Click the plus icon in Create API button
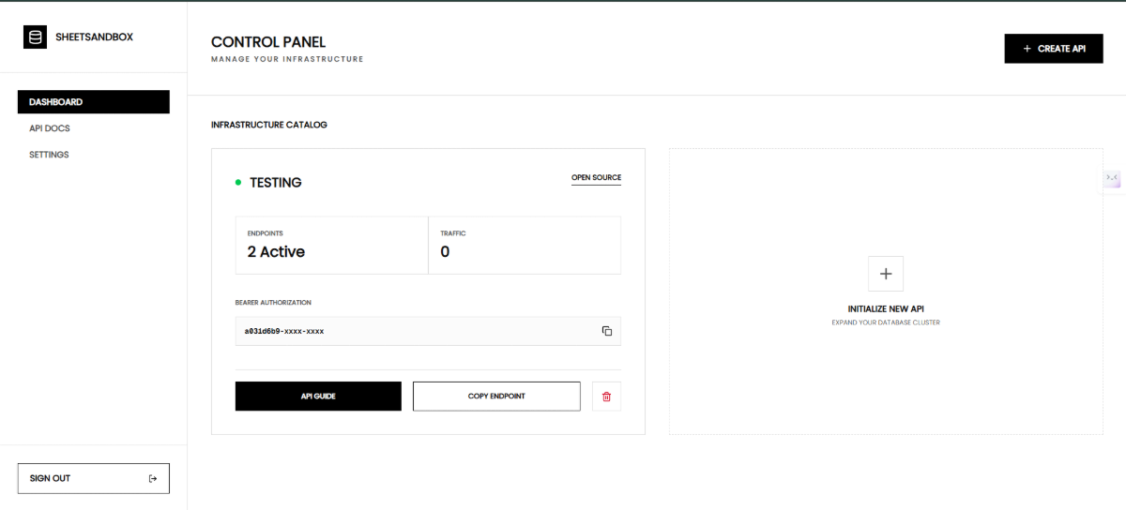Screen dimensions: 1126x510 click(x=1027, y=49)
